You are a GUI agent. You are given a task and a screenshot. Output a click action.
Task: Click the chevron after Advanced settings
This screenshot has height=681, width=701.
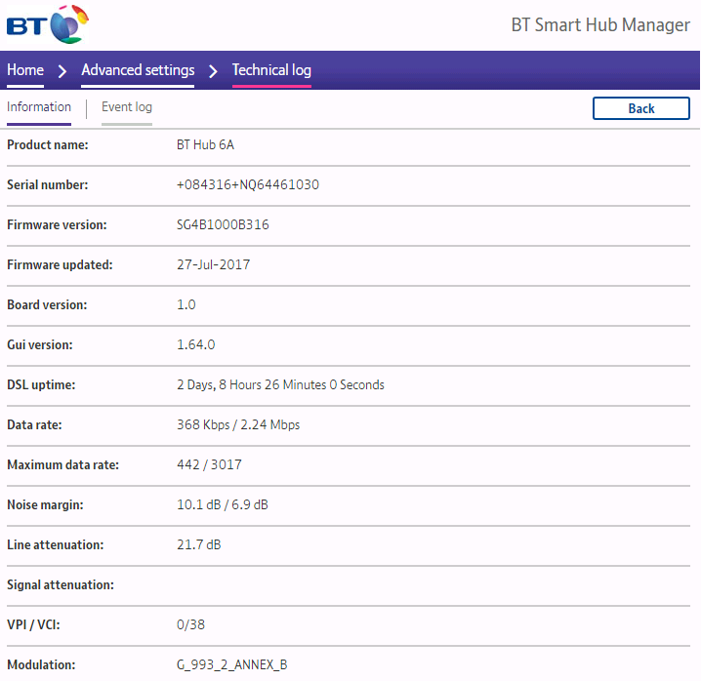pos(213,71)
